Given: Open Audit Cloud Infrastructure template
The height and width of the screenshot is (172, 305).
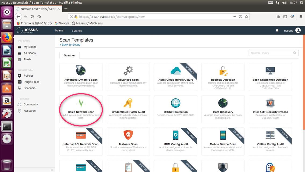Looking at the screenshot, I should pyautogui.click(x=175, y=77).
